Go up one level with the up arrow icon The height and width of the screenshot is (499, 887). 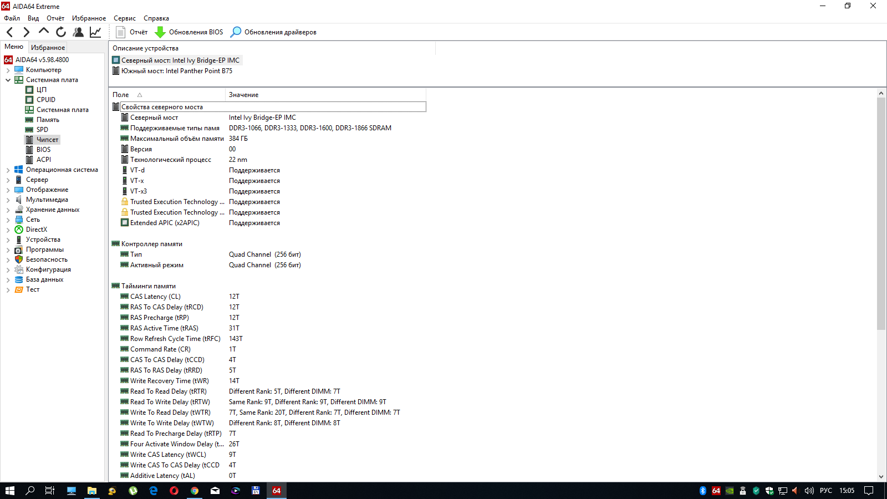click(43, 32)
